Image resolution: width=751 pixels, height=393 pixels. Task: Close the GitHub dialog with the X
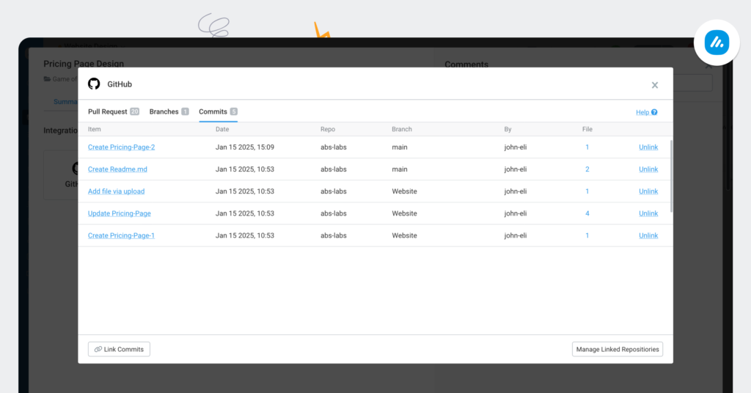click(655, 85)
